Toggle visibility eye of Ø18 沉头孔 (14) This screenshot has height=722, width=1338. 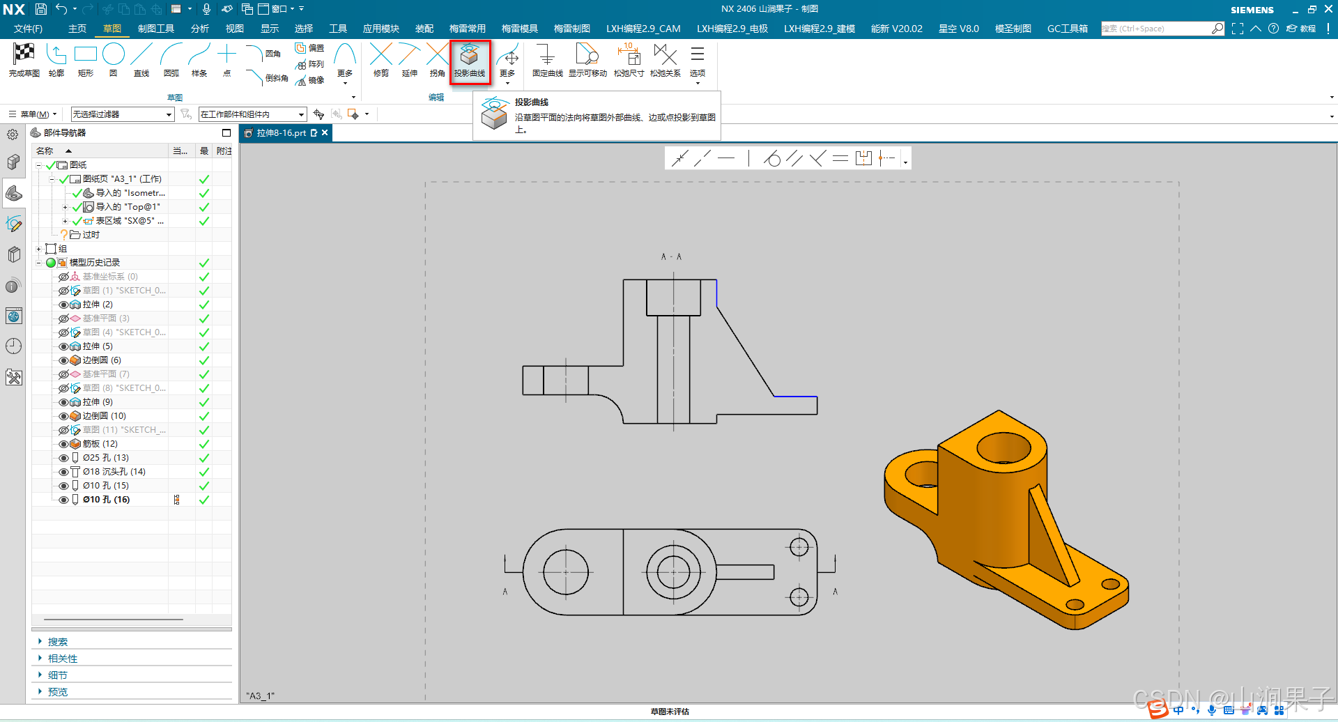63,472
